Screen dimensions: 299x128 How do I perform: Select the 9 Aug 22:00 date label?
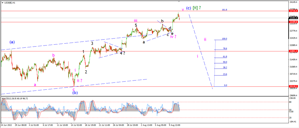(175, 125)
